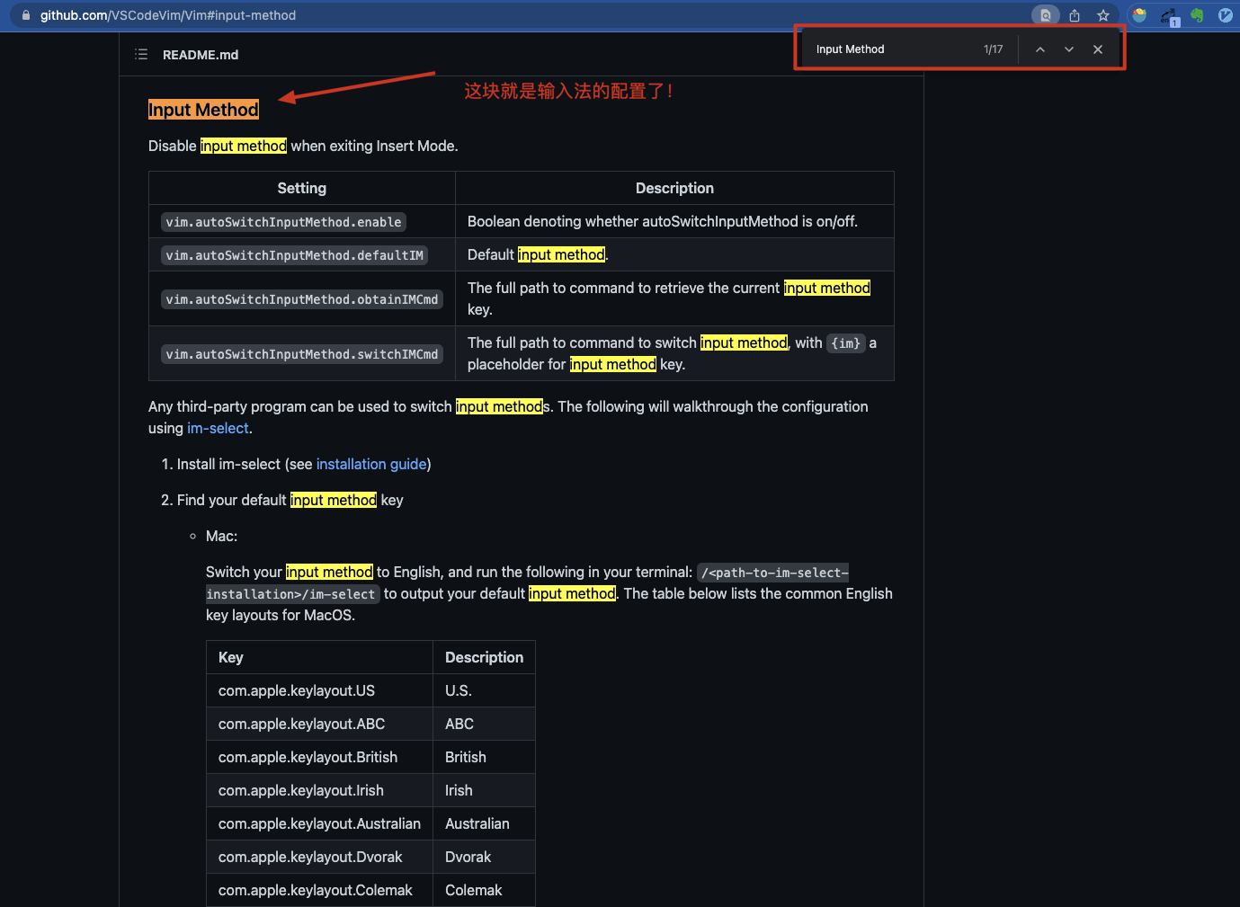Open the Evernote elephant extension
Viewport: 1240px width, 907px height.
click(x=1197, y=15)
